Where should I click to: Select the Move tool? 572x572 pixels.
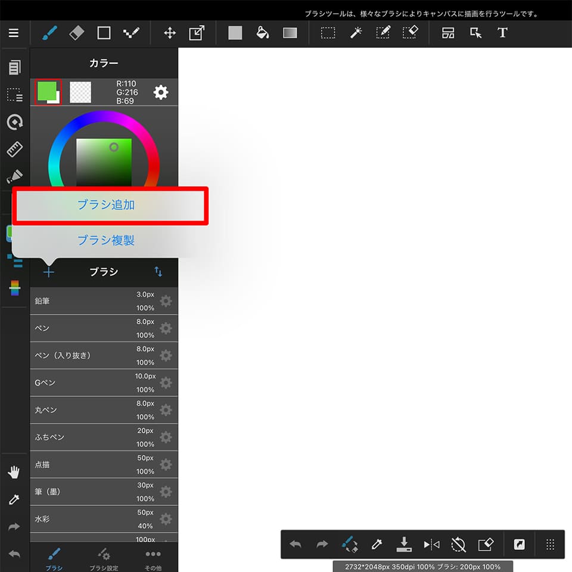coord(170,33)
